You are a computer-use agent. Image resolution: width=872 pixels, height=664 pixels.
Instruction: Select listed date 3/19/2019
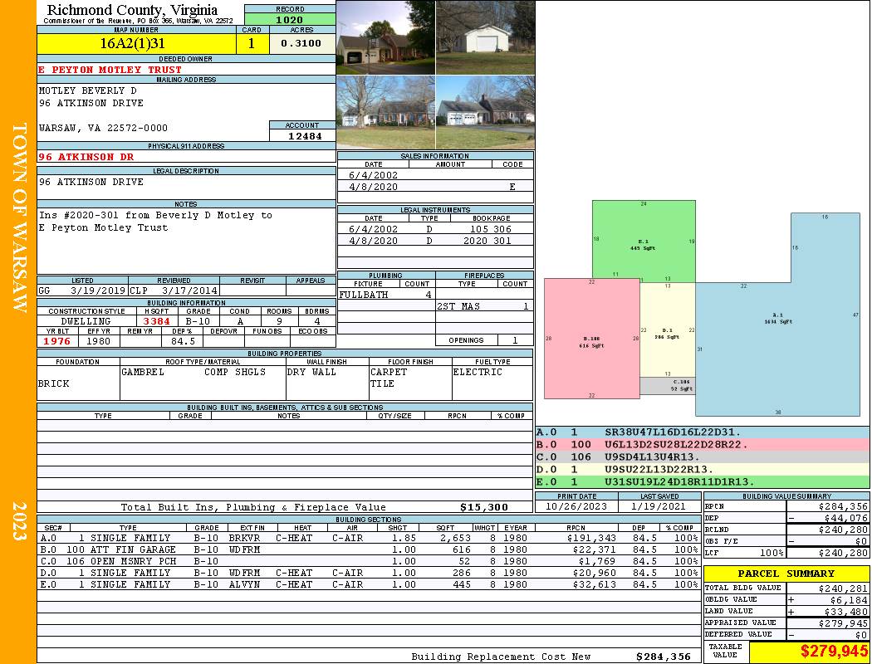[98, 290]
